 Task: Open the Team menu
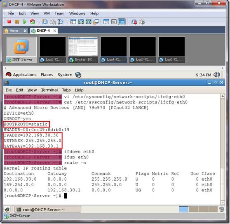pyautogui.click(x=59, y=13)
